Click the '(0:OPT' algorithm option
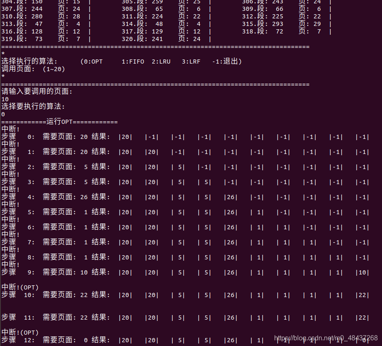 pyautogui.click(x=92, y=62)
